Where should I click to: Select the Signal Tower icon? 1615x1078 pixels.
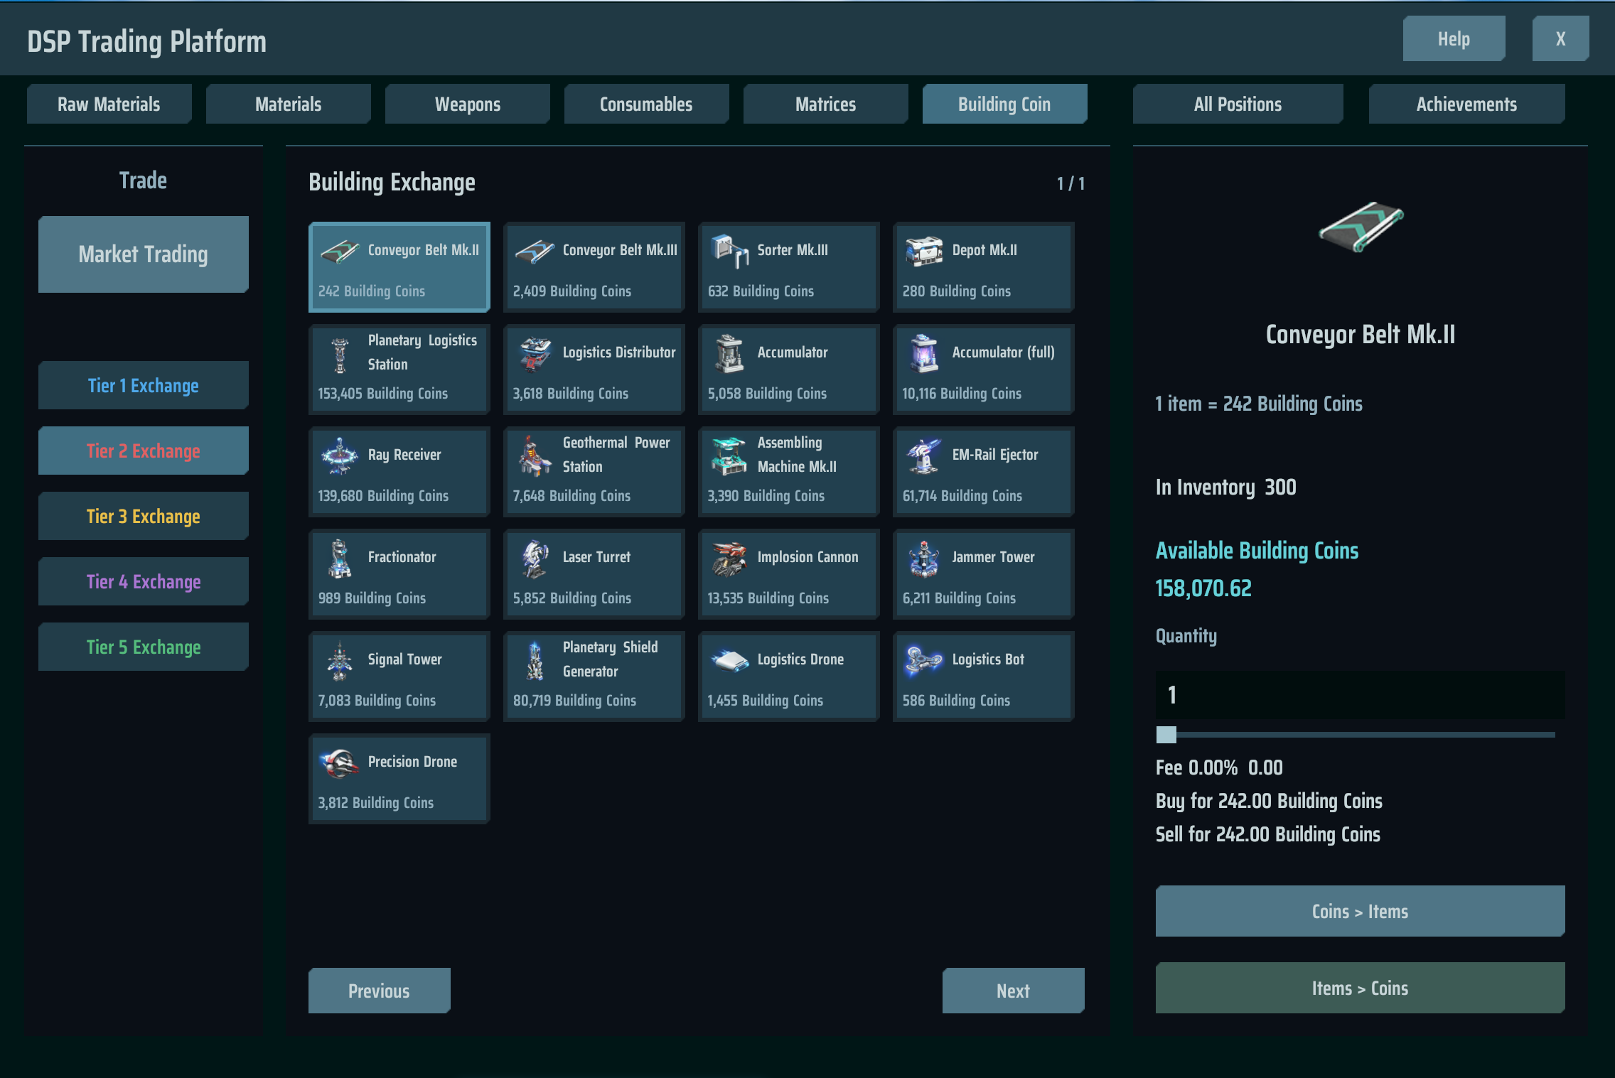[340, 660]
